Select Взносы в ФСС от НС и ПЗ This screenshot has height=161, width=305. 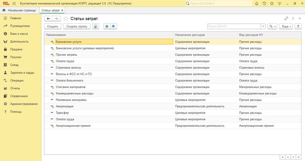pyautogui.click(x=74, y=74)
